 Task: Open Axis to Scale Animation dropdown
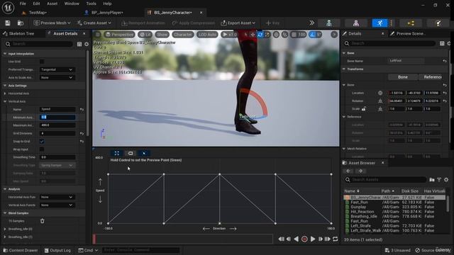coord(57,77)
